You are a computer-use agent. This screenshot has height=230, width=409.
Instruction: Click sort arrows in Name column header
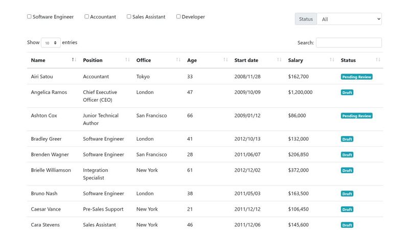(x=74, y=60)
